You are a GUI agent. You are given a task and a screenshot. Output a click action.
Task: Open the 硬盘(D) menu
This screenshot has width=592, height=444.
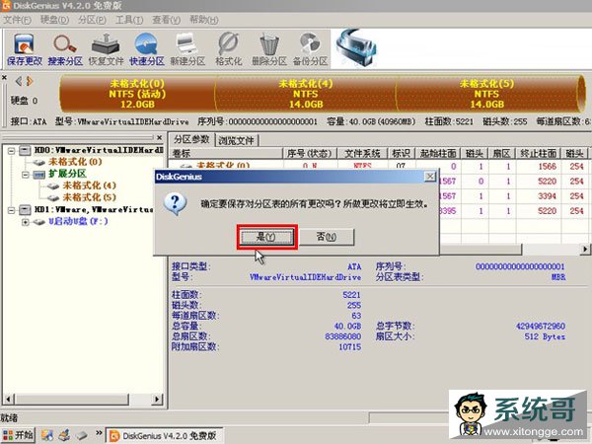(x=54, y=20)
